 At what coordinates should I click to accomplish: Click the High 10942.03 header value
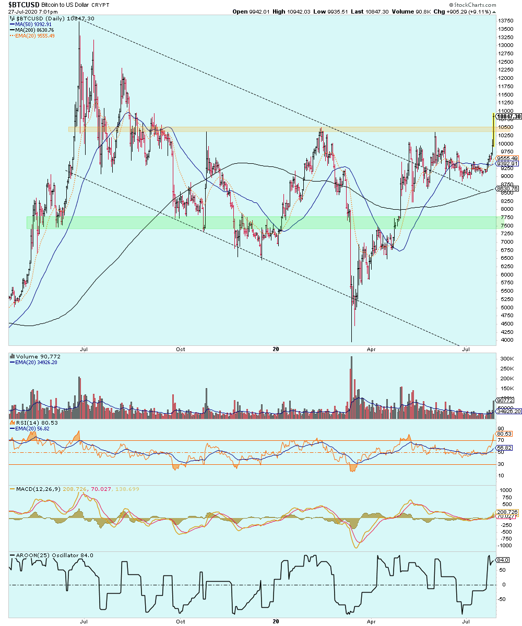click(x=292, y=11)
